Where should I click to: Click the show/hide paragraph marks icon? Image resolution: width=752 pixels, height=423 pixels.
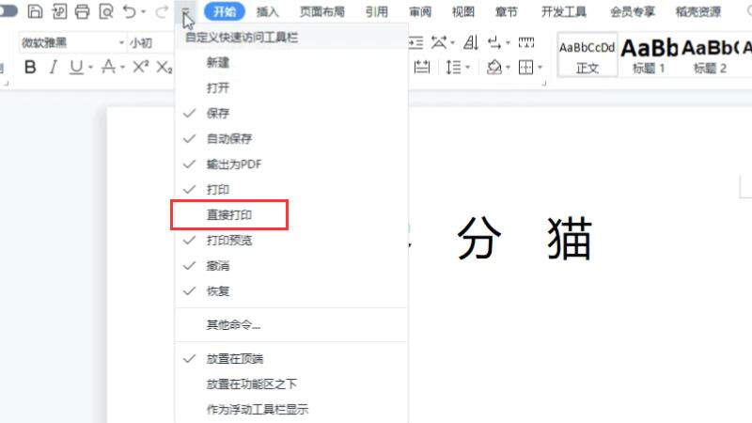(x=494, y=42)
